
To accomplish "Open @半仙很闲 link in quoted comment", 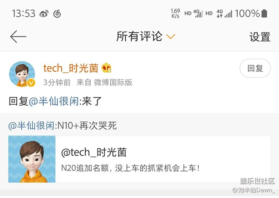I will tap(31, 126).
